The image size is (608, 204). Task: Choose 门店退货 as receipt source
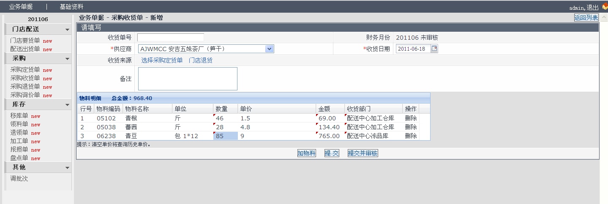point(201,60)
